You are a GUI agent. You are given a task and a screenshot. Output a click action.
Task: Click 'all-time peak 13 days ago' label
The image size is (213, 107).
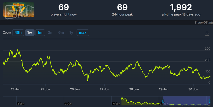[181, 14]
